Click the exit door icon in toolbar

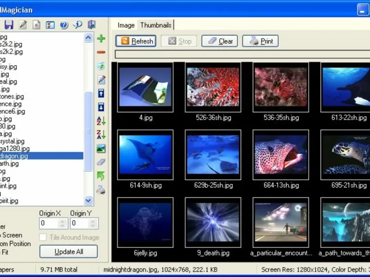pos(92,24)
